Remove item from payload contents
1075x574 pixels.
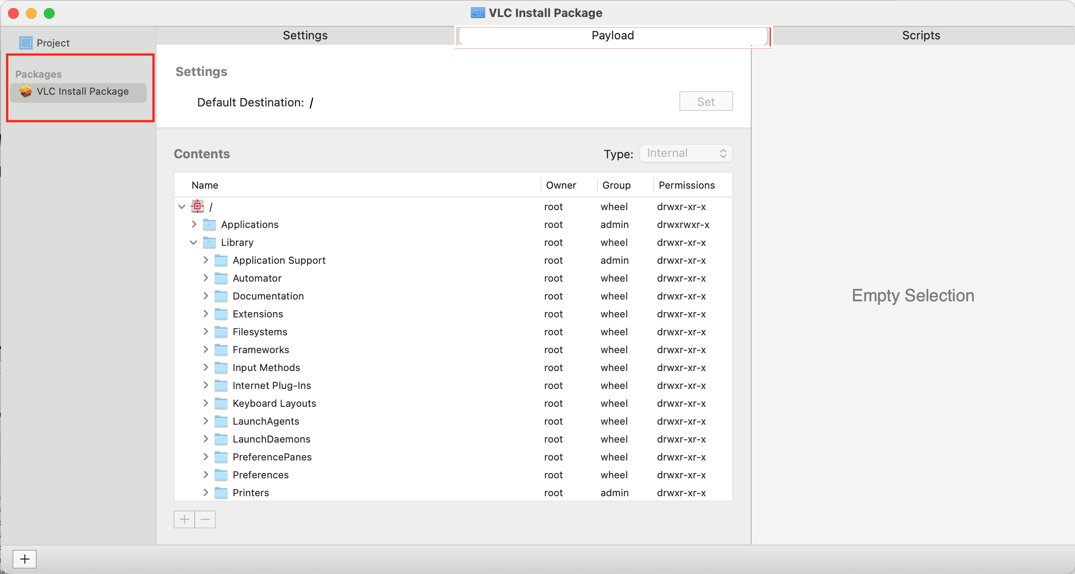pyautogui.click(x=205, y=519)
